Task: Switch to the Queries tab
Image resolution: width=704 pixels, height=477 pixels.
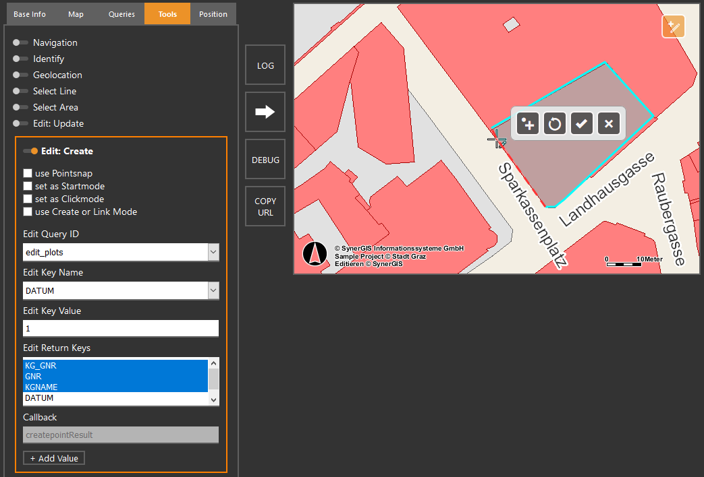Action: pos(121,13)
